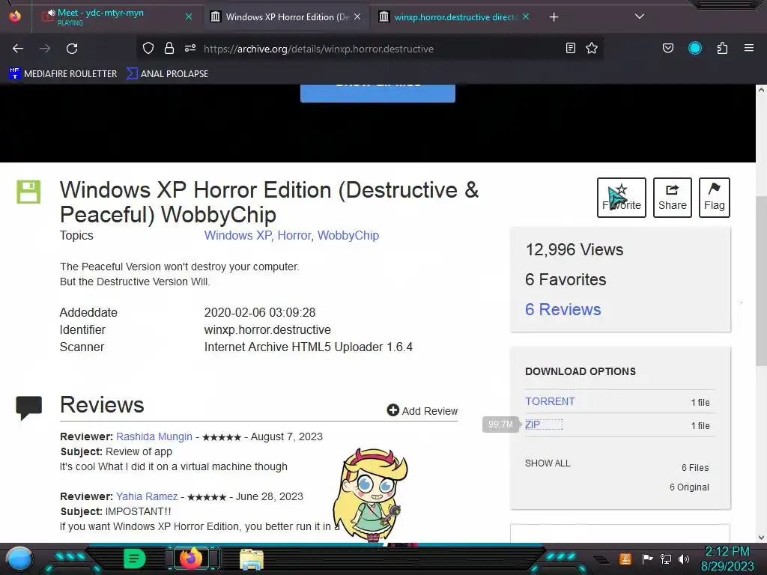Click the green floppy disk software icon
This screenshot has width=767, height=575.
pos(28,192)
